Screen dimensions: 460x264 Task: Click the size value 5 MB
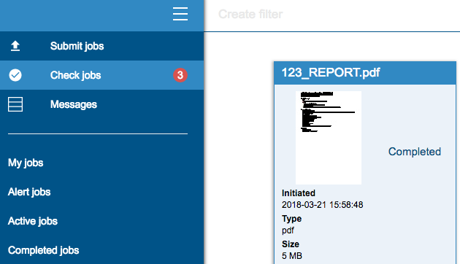pos(292,256)
